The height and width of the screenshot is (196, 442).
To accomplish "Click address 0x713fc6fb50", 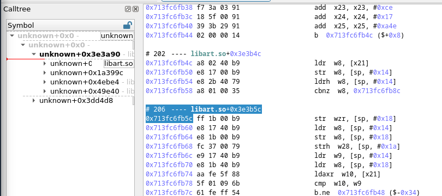I will tap(169, 72).
